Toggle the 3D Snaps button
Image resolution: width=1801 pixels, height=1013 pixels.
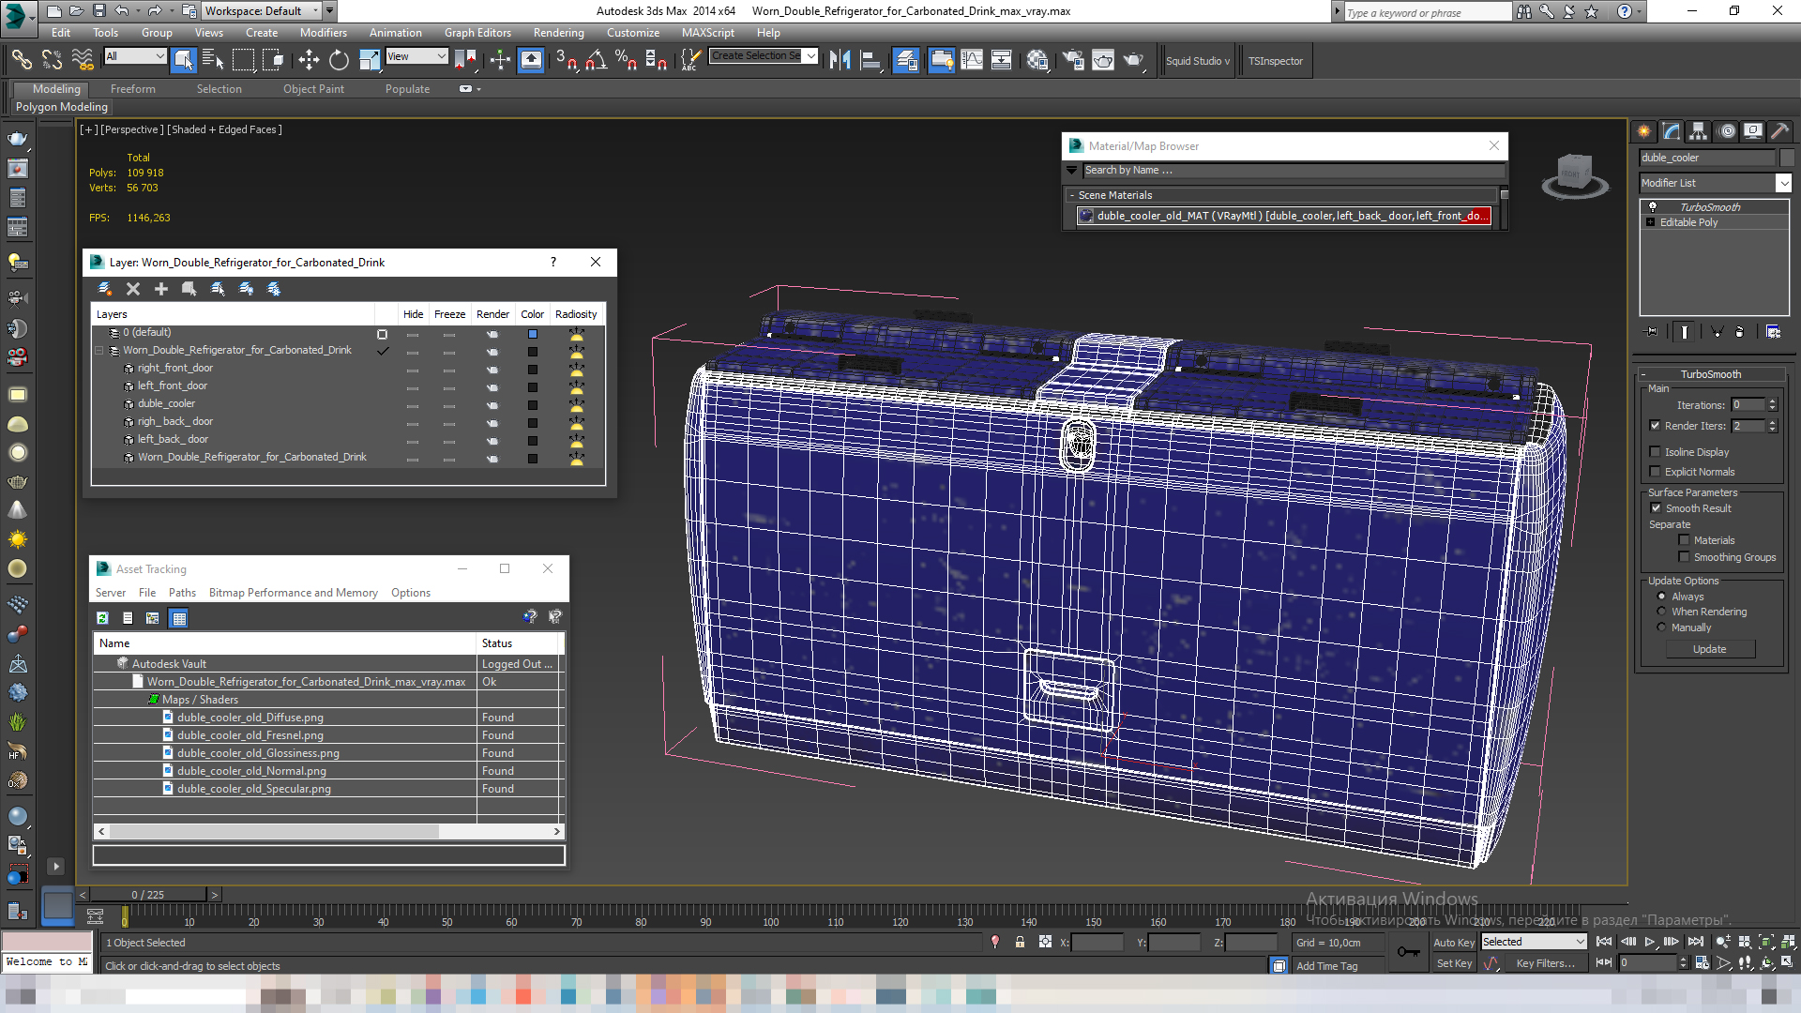pos(566,60)
